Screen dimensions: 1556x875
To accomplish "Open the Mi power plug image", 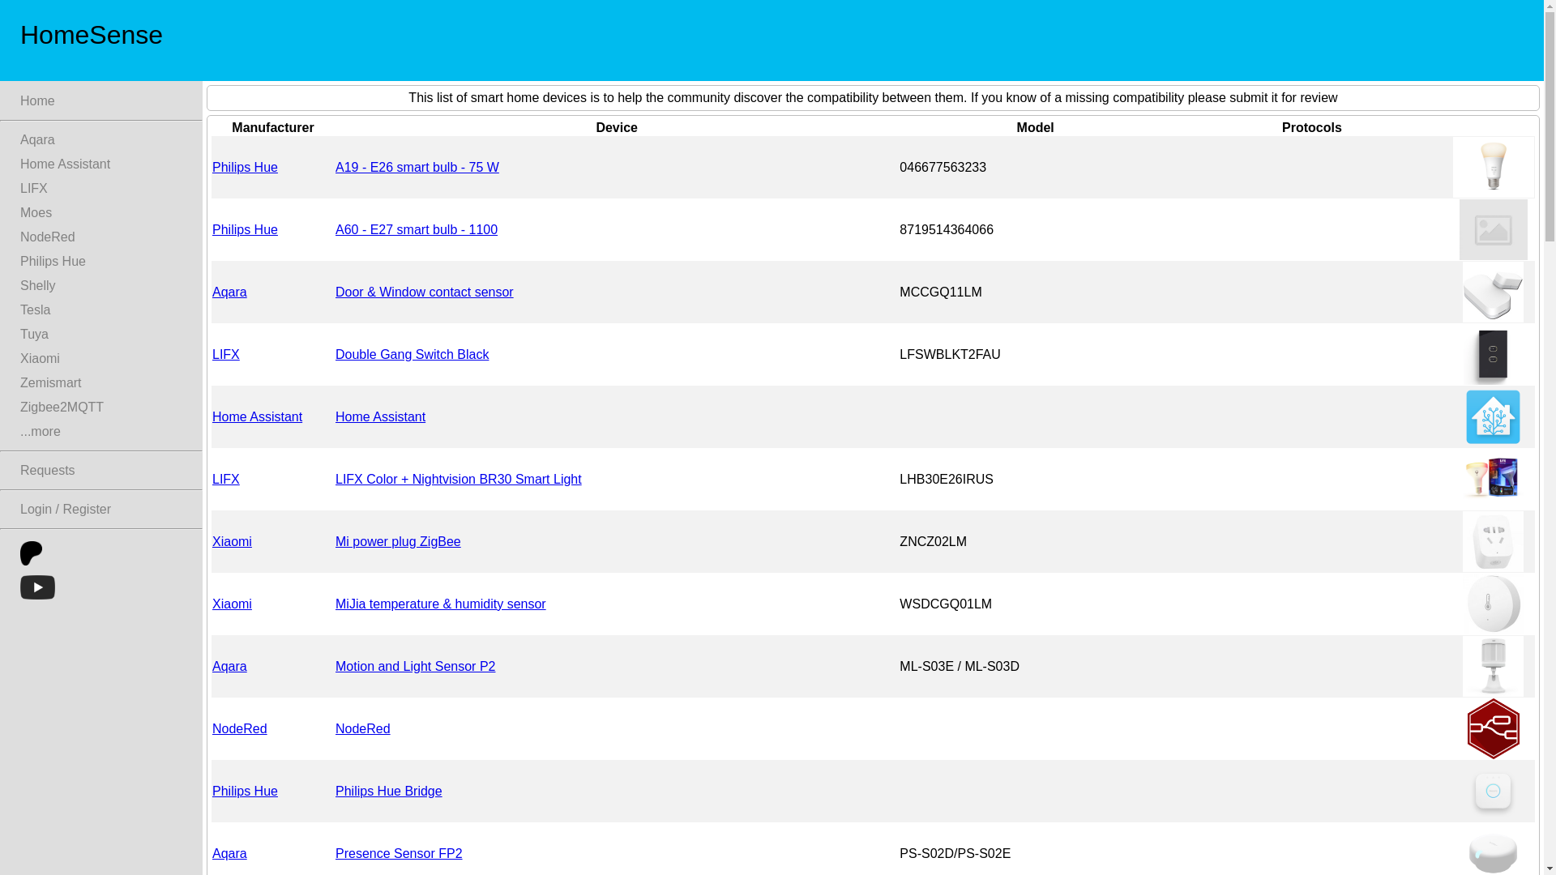I will (1493, 542).
